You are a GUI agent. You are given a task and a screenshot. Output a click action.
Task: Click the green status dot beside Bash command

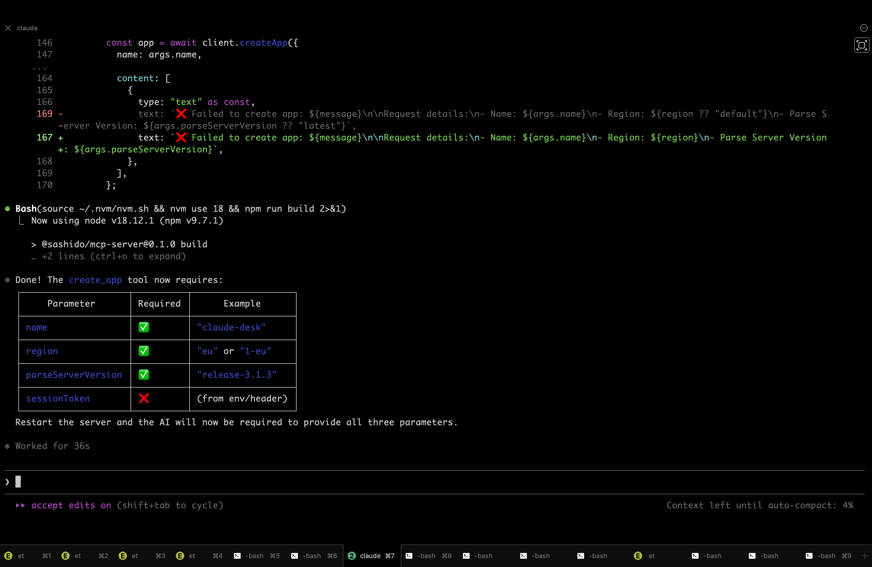(7, 209)
